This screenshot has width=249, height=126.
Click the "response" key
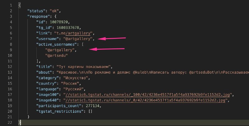point(39,16)
